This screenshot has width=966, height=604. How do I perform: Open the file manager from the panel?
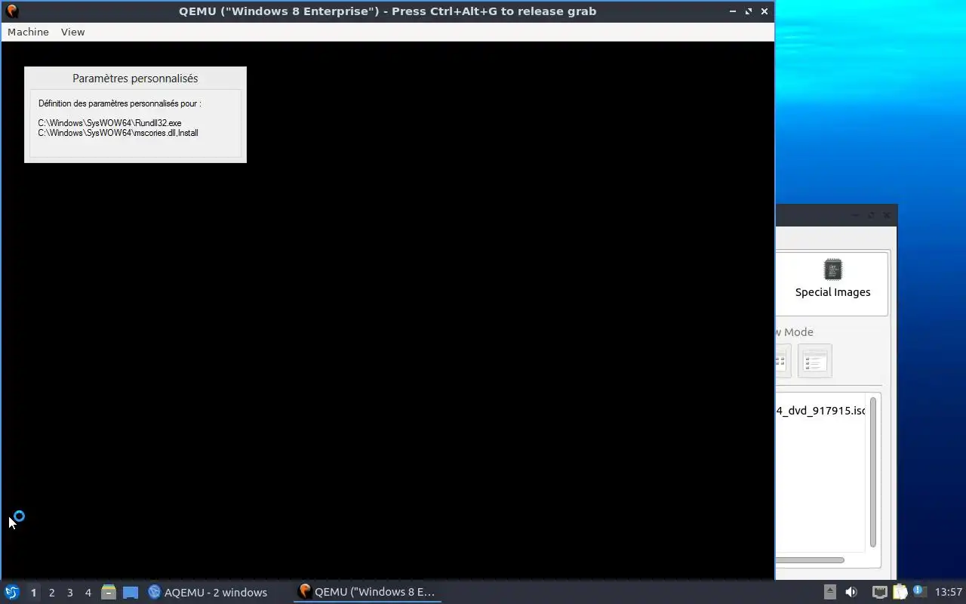point(109,592)
